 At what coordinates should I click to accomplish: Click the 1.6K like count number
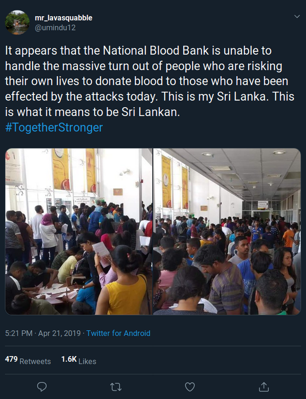68,359
